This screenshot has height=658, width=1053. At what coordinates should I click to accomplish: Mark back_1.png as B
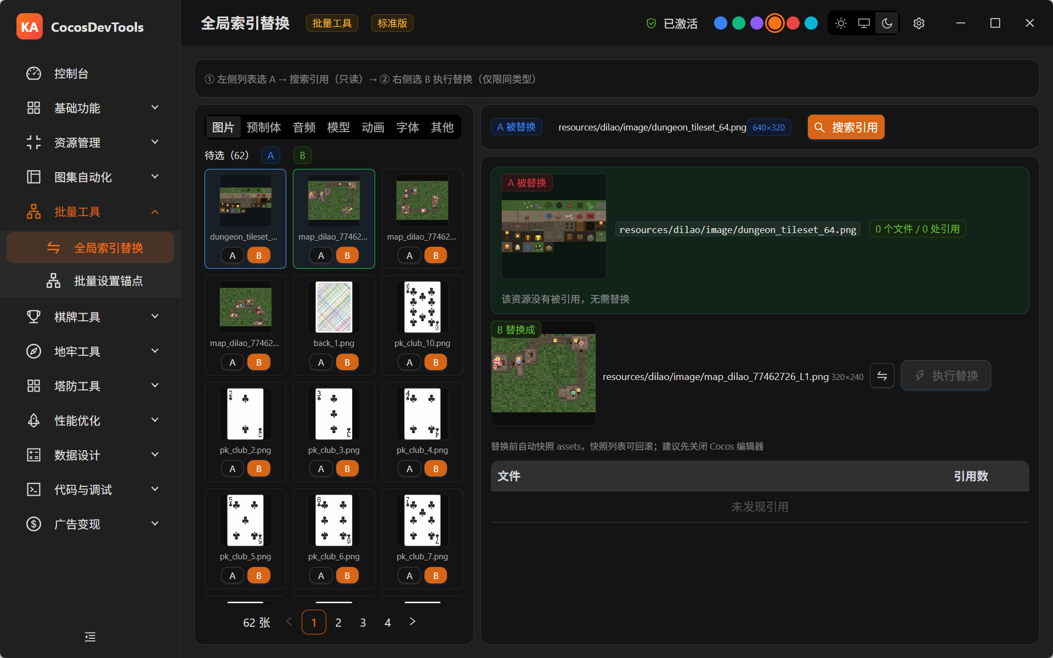tap(347, 362)
